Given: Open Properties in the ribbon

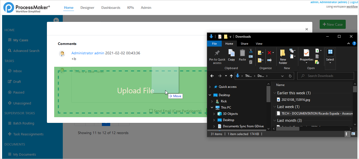Looking at the screenshot, I should coord(306,53).
